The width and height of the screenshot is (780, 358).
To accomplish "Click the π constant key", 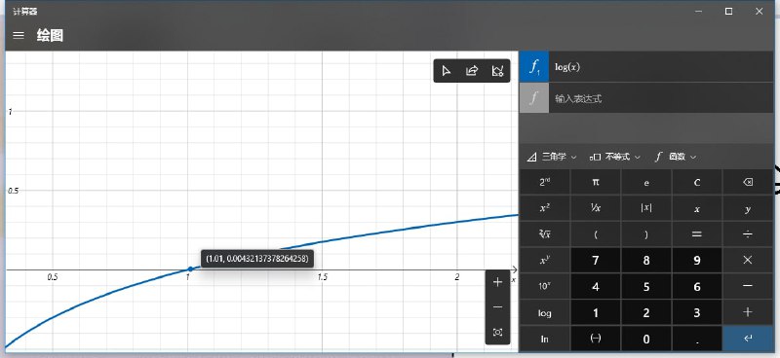I will tap(596, 182).
